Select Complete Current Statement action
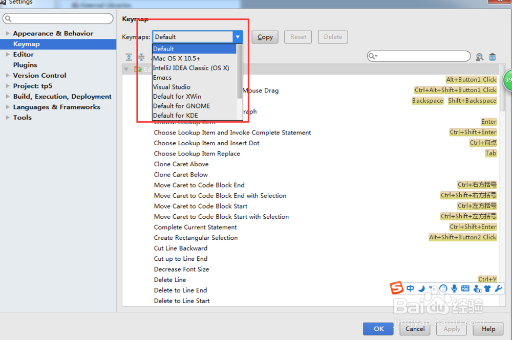This screenshot has height=340, width=512. [195, 227]
